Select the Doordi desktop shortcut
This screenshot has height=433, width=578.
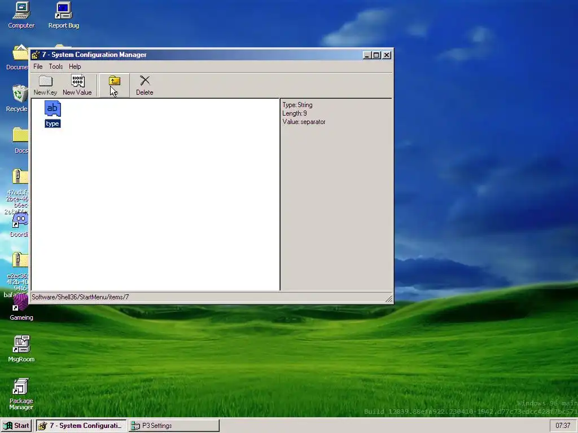(x=20, y=225)
